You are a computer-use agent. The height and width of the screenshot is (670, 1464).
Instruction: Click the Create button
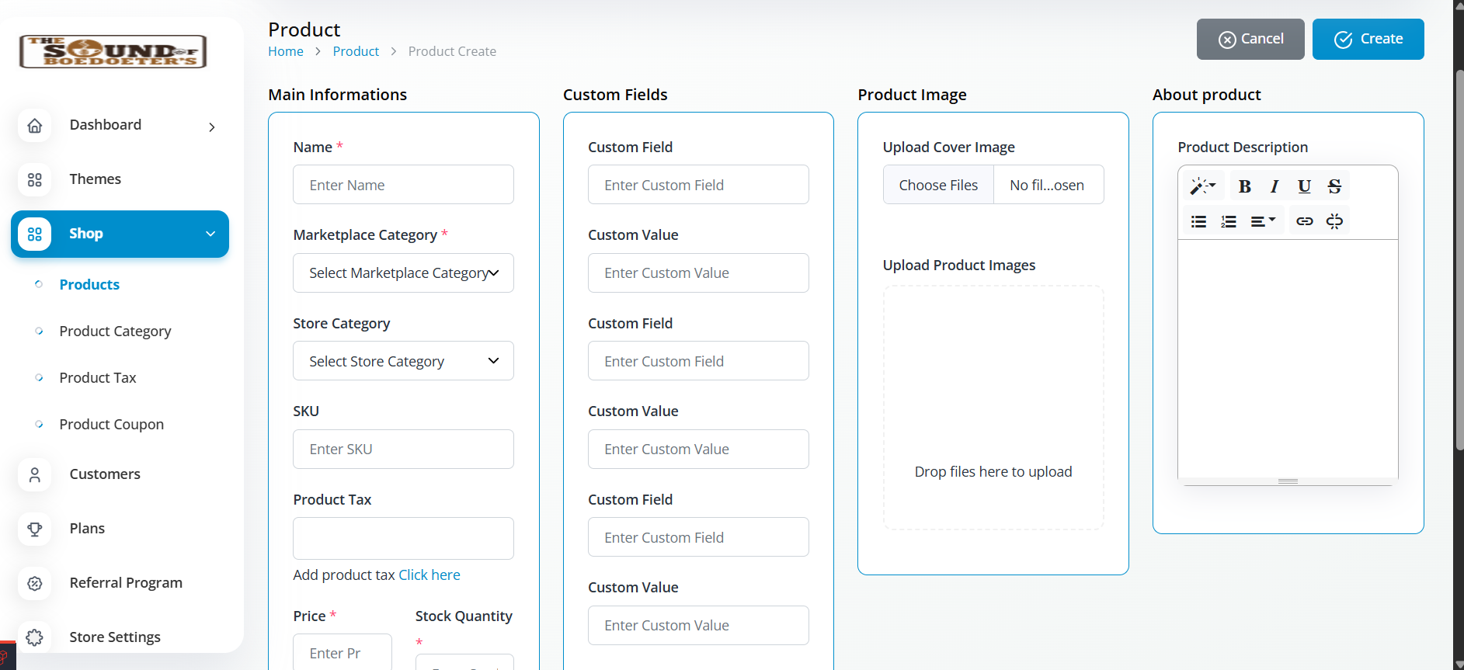click(x=1368, y=39)
